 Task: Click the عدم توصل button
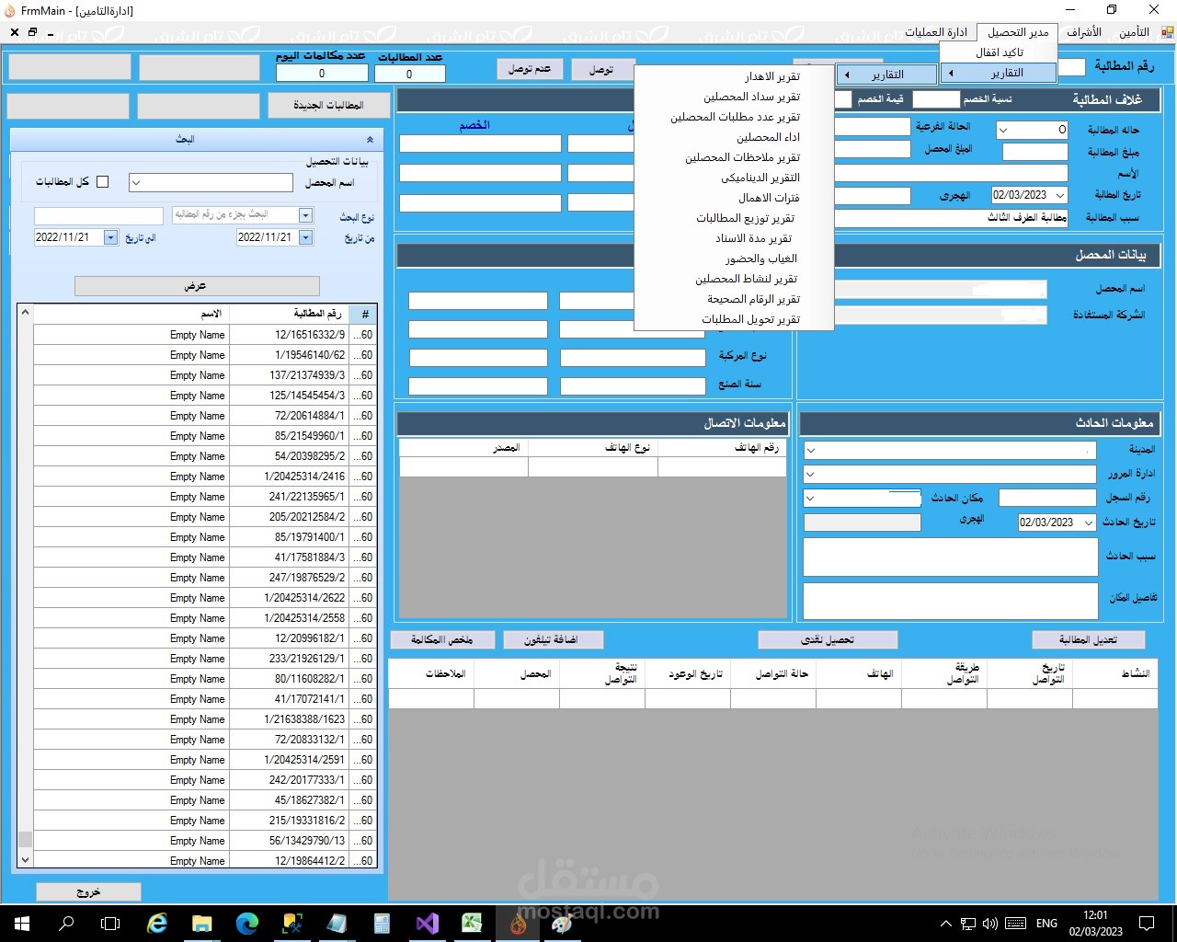(530, 69)
